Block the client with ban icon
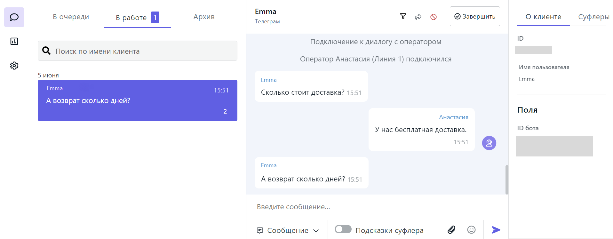The height and width of the screenshot is (239, 613). [434, 17]
